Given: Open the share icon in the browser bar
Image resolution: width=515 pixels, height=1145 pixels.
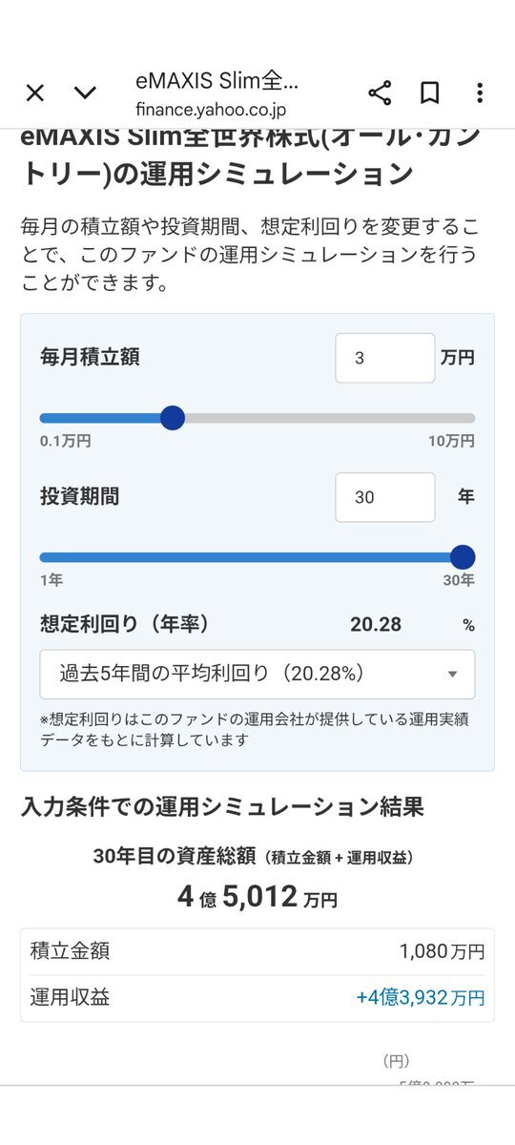Looking at the screenshot, I should (380, 93).
